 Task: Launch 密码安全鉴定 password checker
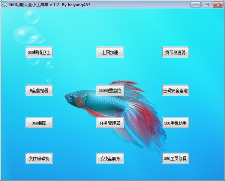[x=175, y=90]
